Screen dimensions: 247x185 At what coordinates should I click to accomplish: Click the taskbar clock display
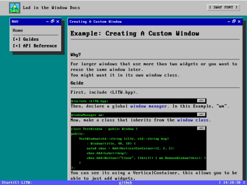click(x=232, y=182)
